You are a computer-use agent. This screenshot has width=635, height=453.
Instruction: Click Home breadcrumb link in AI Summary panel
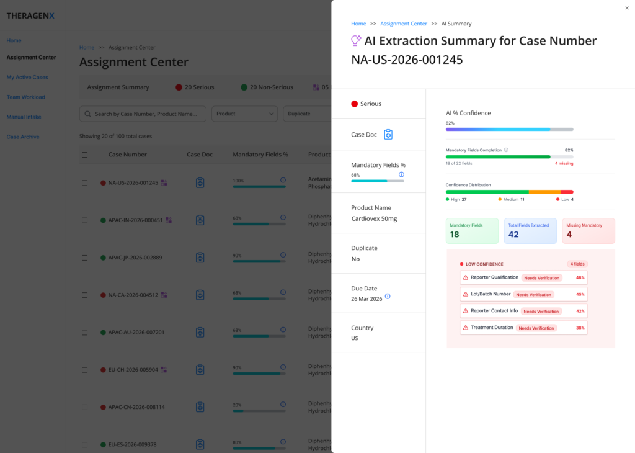[x=358, y=24]
